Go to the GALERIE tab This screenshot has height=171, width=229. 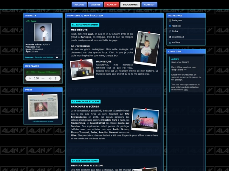click(x=95, y=5)
